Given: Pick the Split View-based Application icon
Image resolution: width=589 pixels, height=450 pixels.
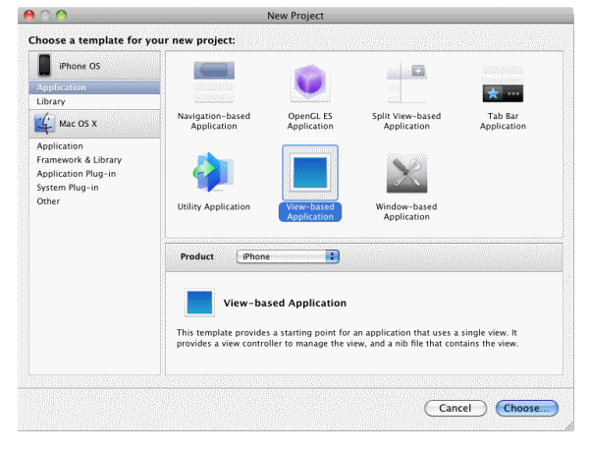Looking at the screenshot, I should click(x=406, y=84).
